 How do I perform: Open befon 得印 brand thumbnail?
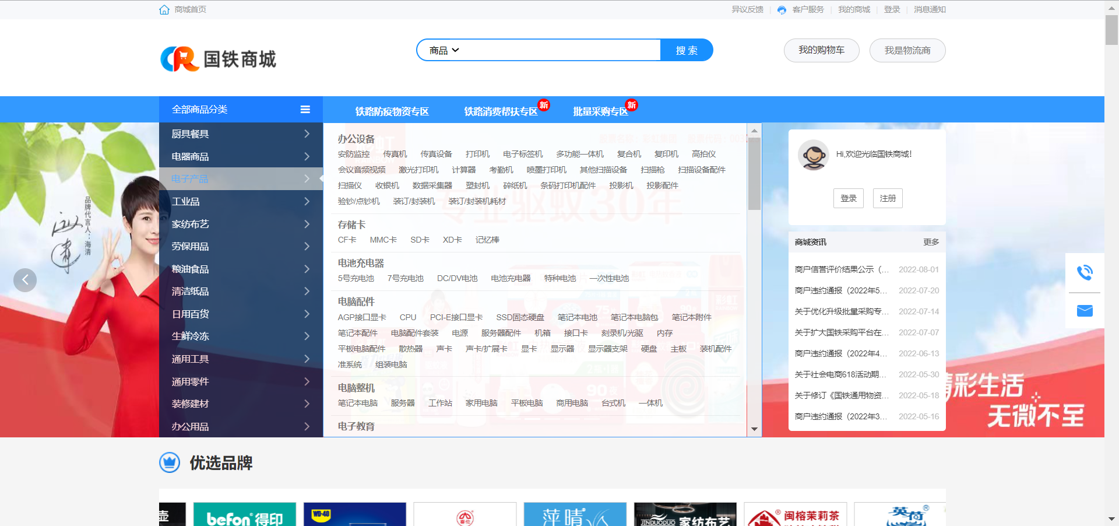245,514
